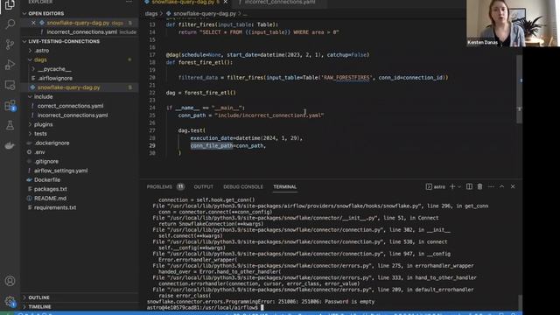Select the astro terminal instance label
This screenshot has width=560, height=315.
click(x=436, y=186)
